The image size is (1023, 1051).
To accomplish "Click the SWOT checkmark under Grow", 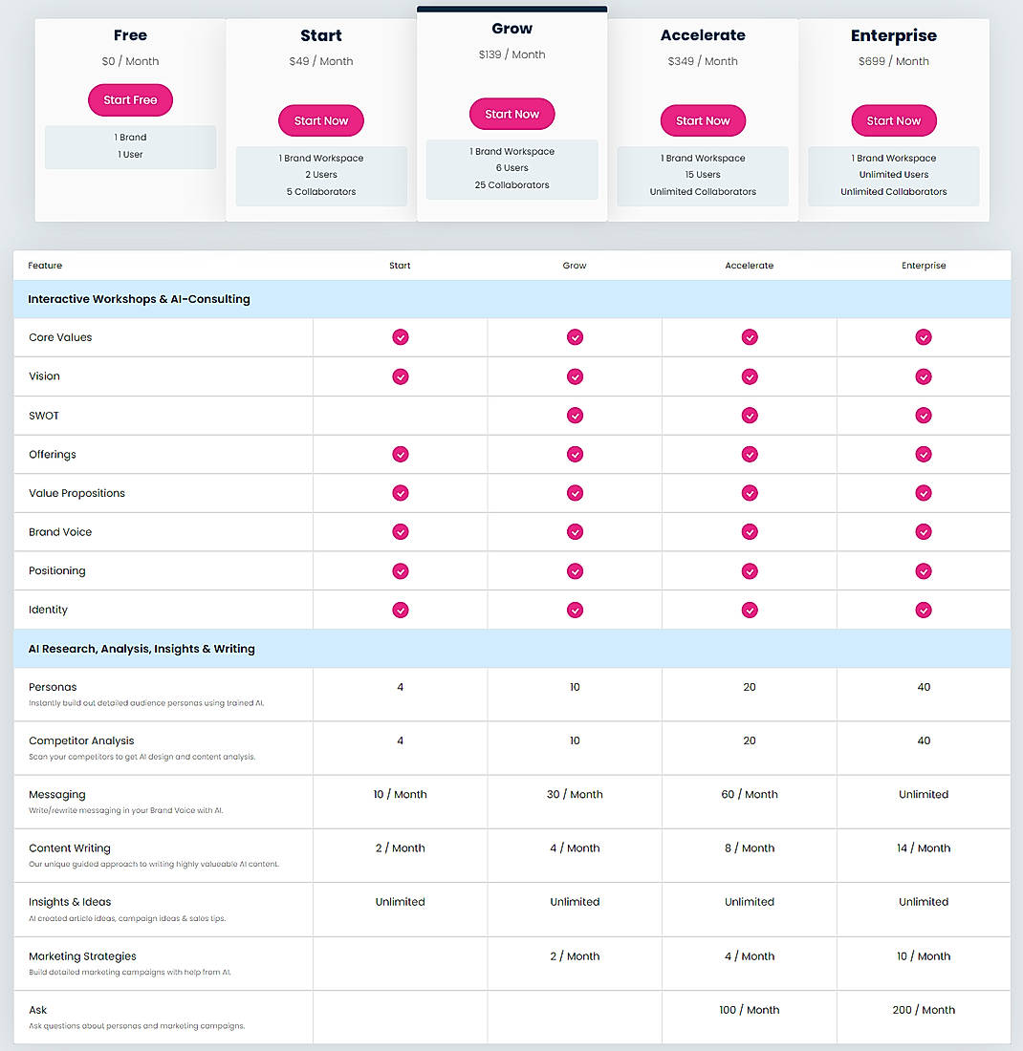I will coord(575,416).
